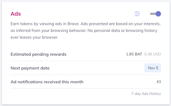Click the Estimated pending rewards label
The height and width of the screenshot is (106, 171).
[x=38, y=54]
